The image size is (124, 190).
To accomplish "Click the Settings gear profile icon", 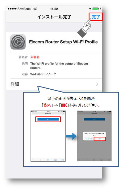I will pos(18,42).
